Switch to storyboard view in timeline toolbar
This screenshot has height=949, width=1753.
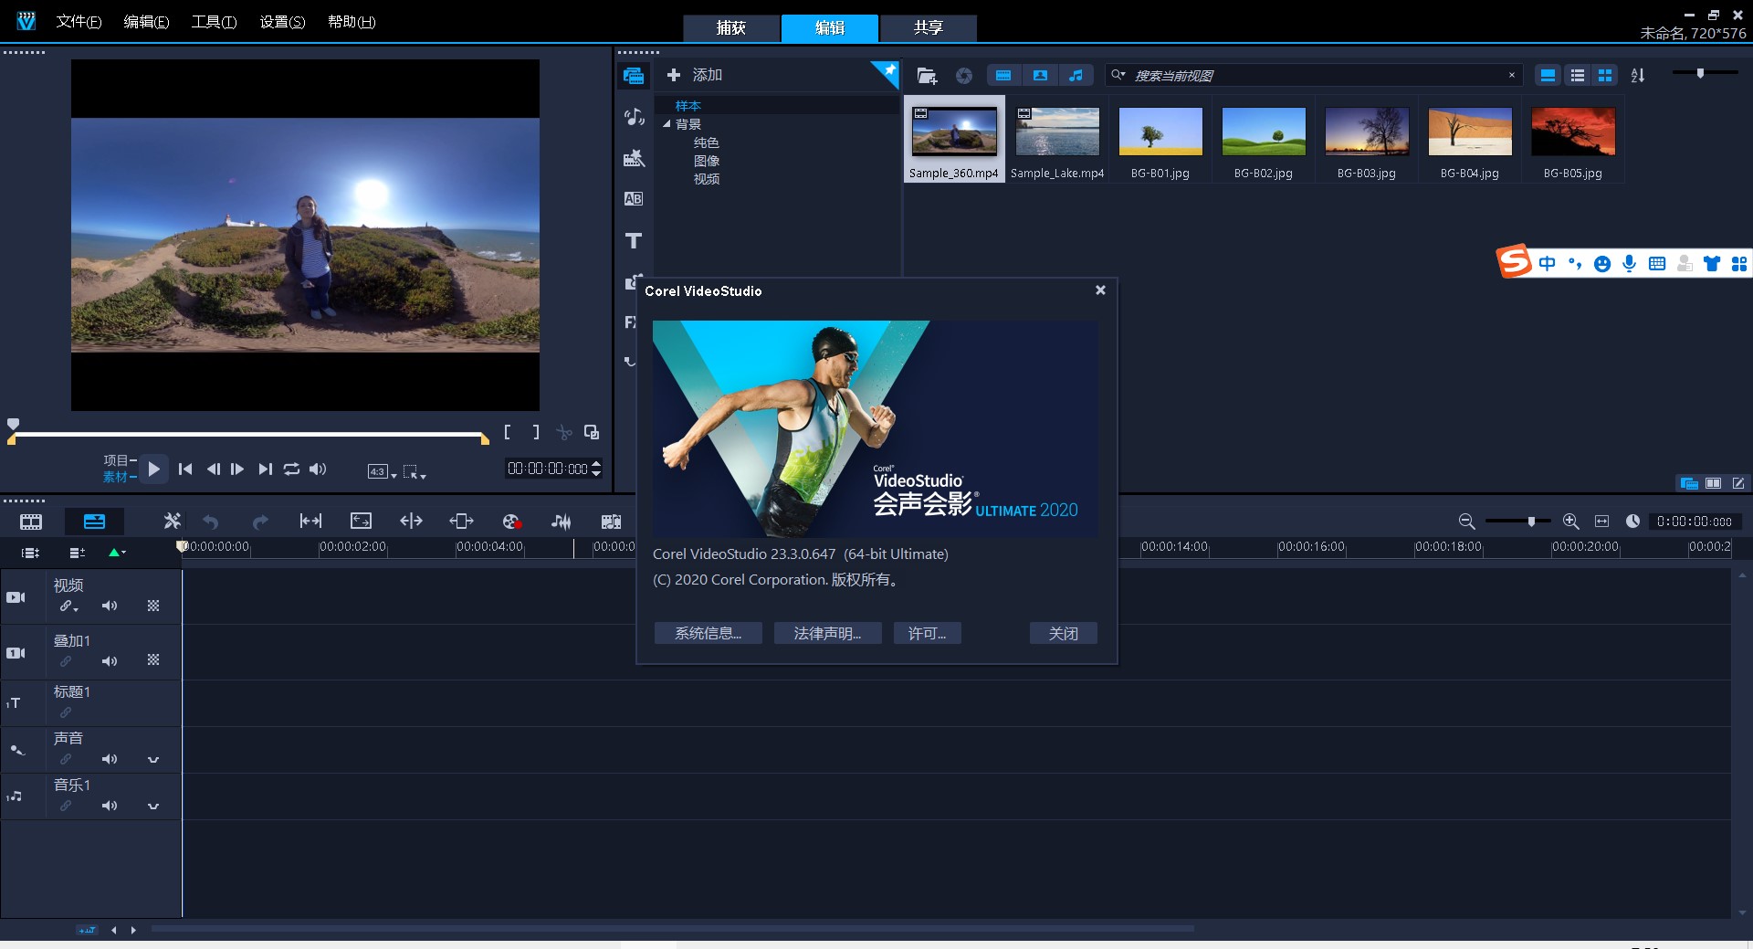point(31,522)
